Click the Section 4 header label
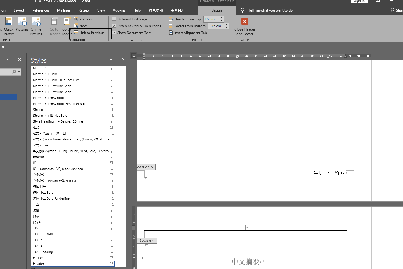This screenshot has height=269, width=403. pos(147,241)
